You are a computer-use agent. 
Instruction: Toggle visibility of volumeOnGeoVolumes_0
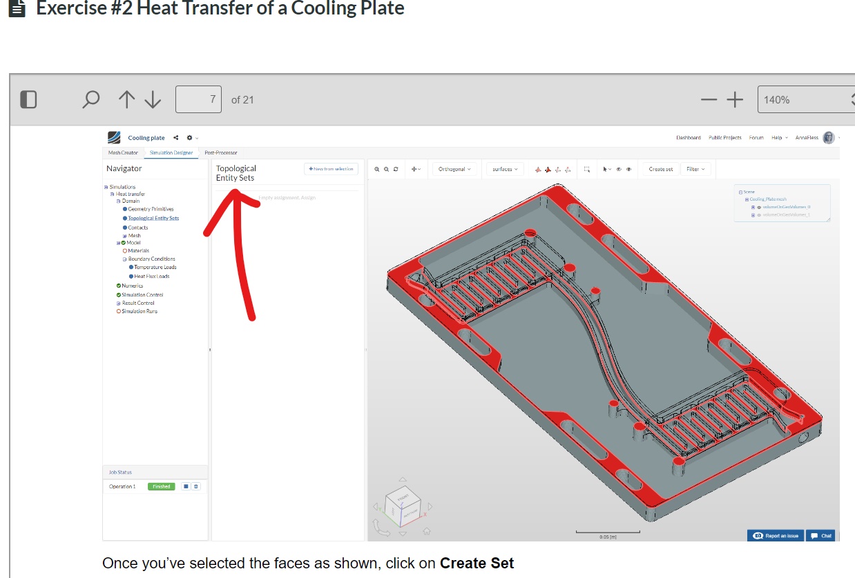click(x=758, y=207)
